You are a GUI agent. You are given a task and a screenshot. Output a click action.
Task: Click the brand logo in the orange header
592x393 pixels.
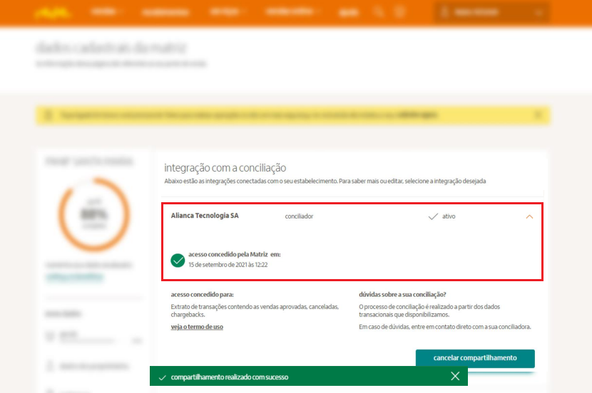[x=53, y=13]
